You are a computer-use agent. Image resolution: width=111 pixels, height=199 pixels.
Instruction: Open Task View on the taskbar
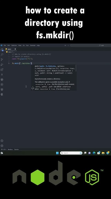[85, 153]
